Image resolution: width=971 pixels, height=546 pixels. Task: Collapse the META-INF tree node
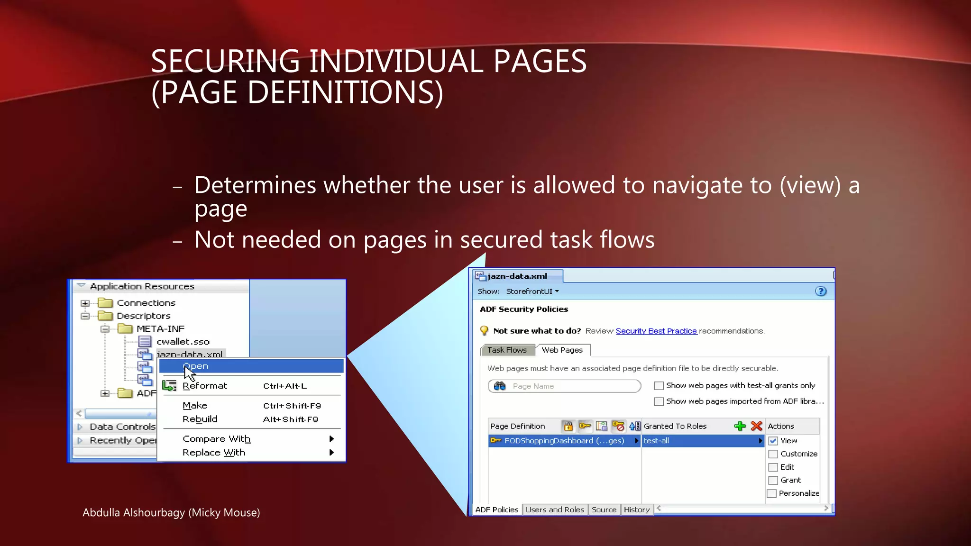[105, 329]
